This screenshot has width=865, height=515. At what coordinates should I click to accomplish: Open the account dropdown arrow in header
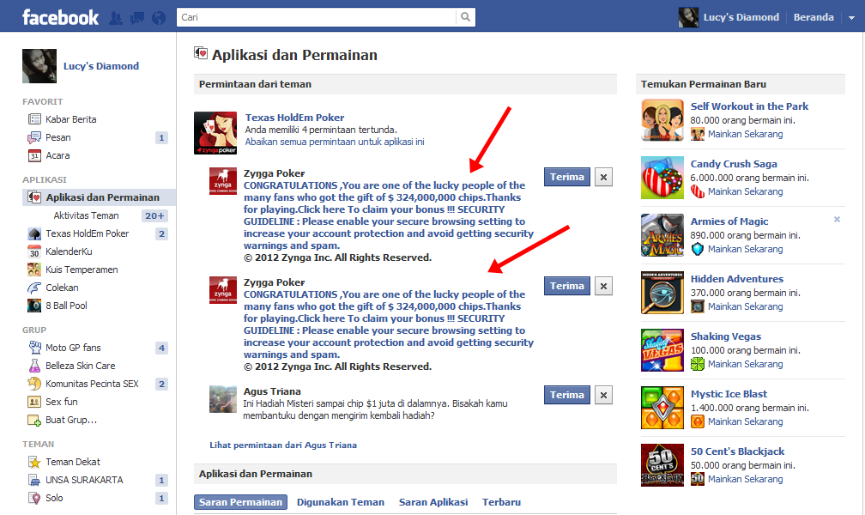pos(851,18)
